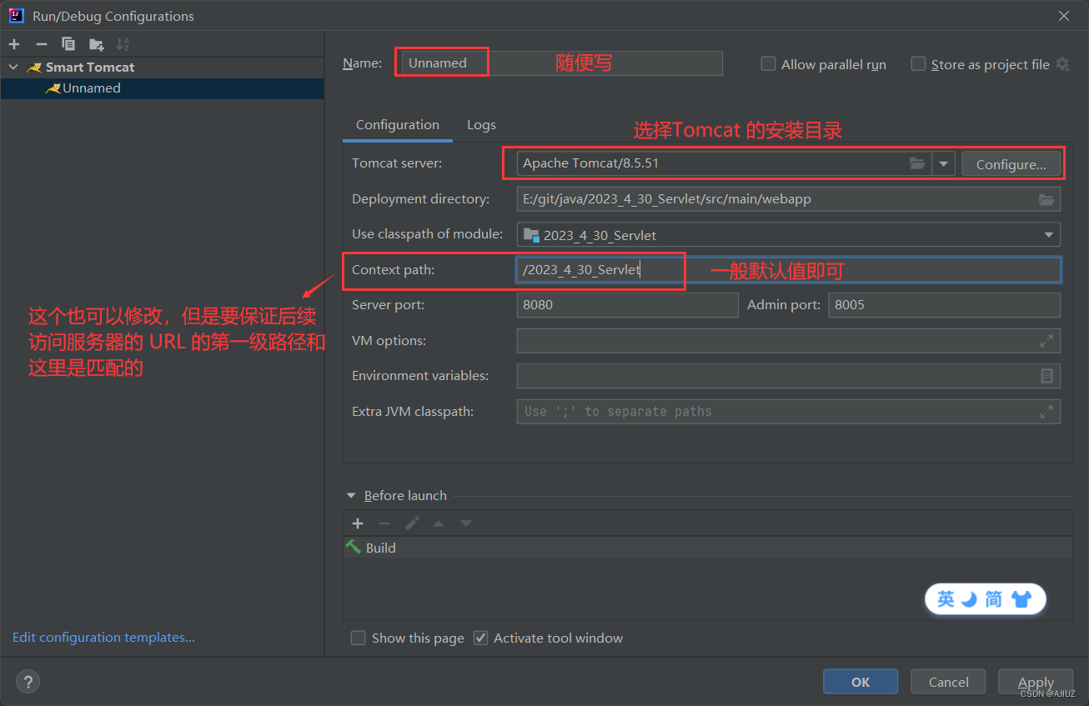The image size is (1089, 706).
Task: Click the Server port field
Action: tap(627, 305)
